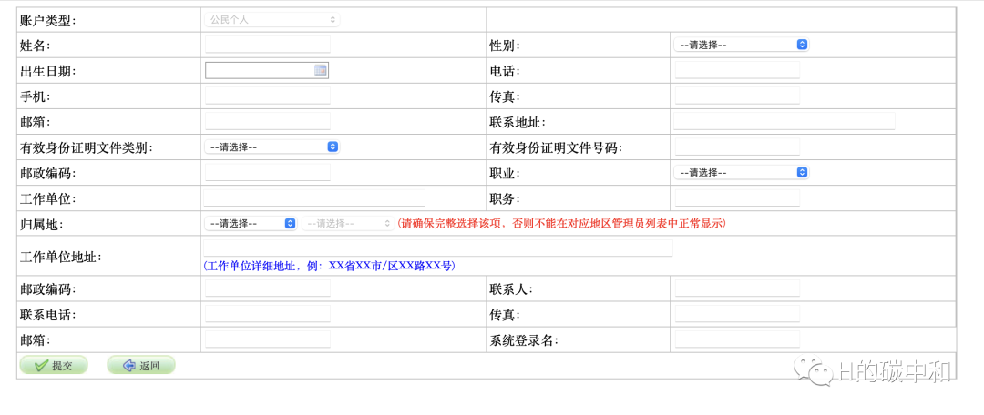Open the second greyed-out 归属地 dropdown
The width and height of the screenshot is (984, 415).
[x=348, y=223]
